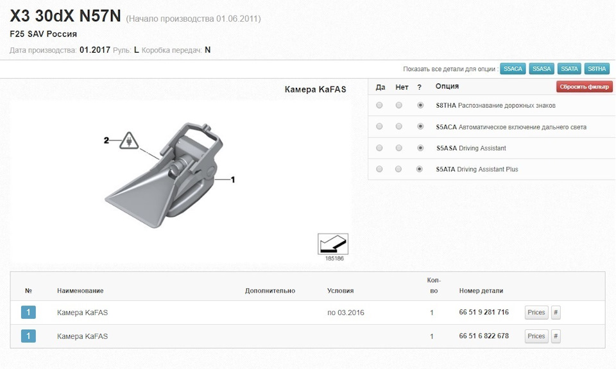Click the Номер детали column header

[481, 291]
